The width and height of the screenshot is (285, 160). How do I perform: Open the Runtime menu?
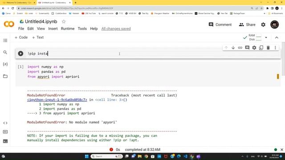tap(68, 28)
